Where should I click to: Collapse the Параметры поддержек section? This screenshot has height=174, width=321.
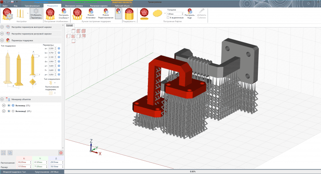pos(3,40)
